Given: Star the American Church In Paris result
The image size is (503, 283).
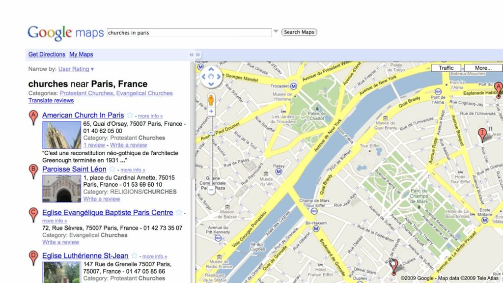Looking at the screenshot, I should (x=130, y=115).
